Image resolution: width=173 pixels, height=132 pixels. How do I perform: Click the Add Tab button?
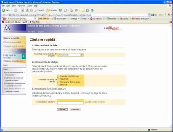[x=34, y=22]
